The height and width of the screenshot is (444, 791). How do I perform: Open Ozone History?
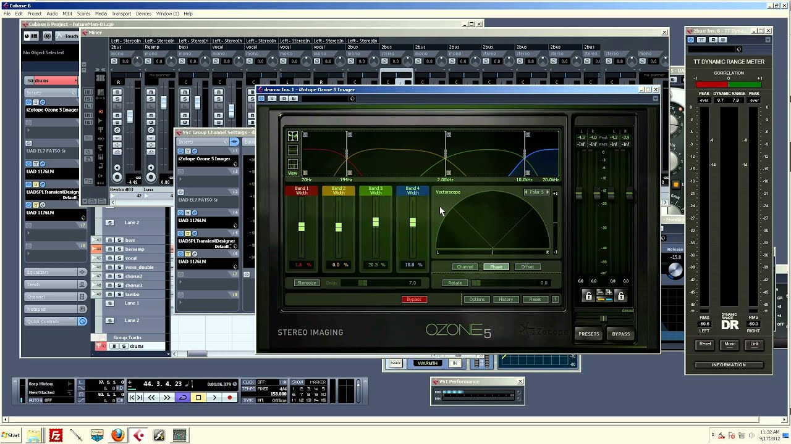(x=506, y=300)
